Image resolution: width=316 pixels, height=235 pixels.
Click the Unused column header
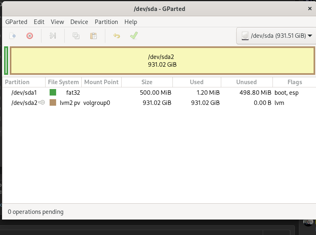(247, 82)
